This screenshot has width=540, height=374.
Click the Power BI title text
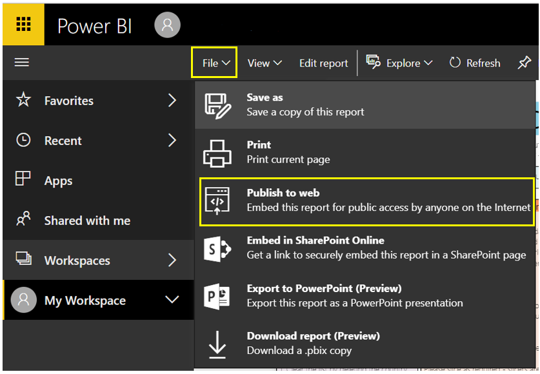pyautogui.click(x=95, y=26)
